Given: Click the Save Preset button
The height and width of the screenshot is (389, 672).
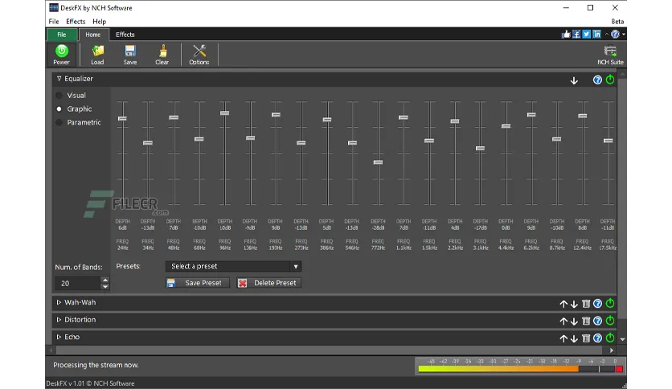Looking at the screenshot, I should click(198, 283).
